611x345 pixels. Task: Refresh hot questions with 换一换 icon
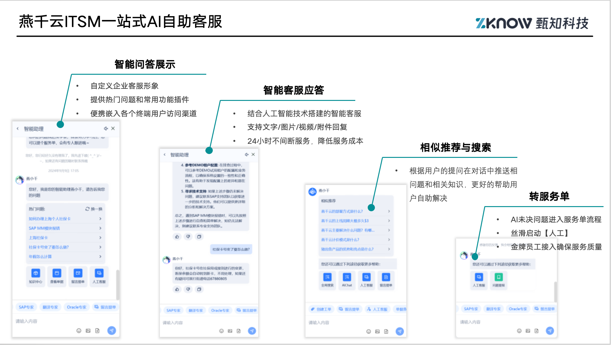[88, 209]
